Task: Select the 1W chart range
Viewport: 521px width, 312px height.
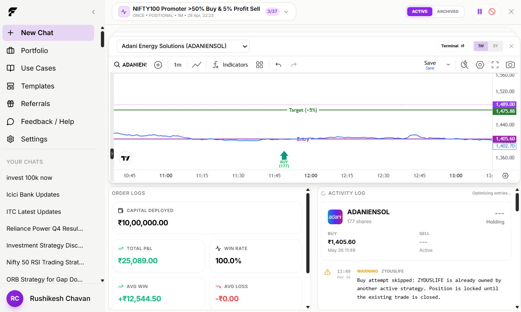Action: pyautogui.click(x=481, y=46)
